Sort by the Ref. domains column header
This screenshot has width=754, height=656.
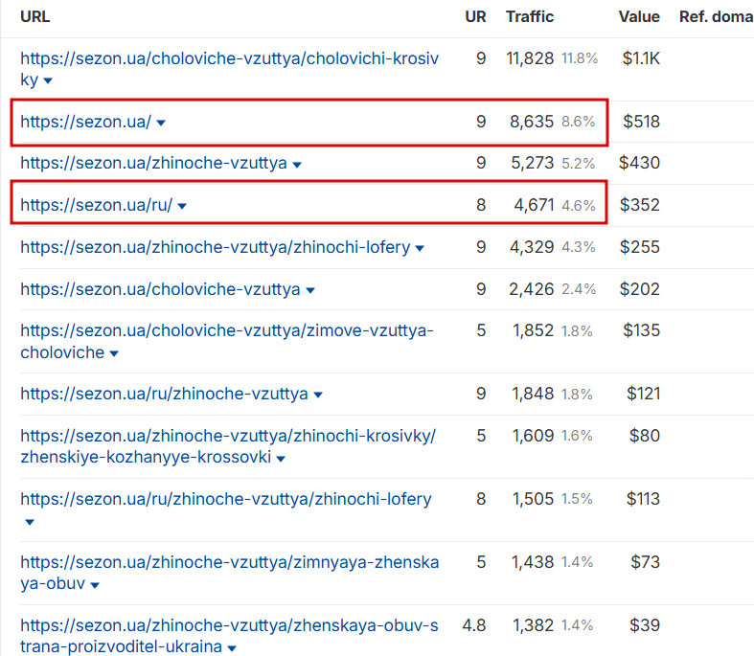tap(717, 17)
